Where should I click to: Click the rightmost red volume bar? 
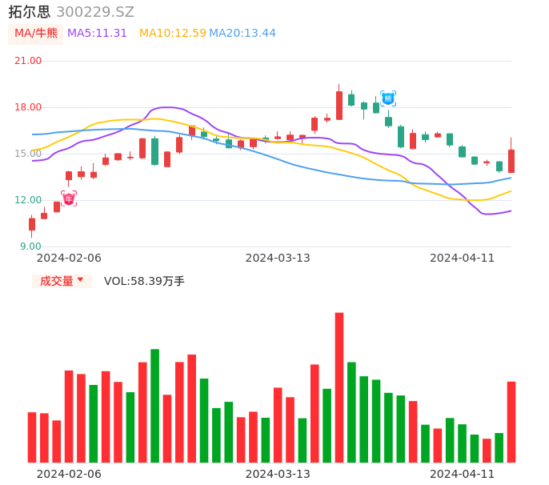(511, 421)
